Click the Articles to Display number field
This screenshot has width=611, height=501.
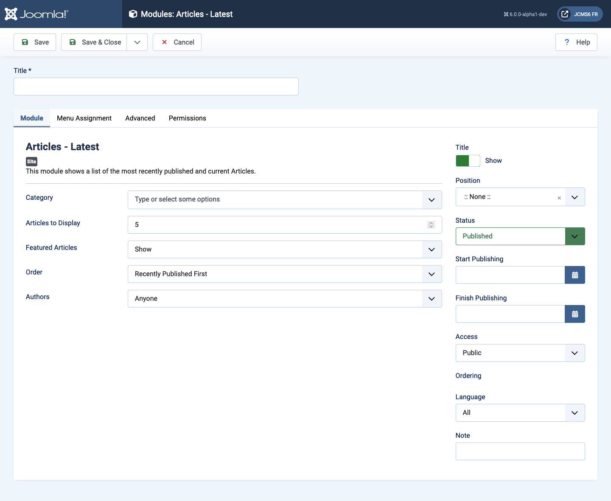[285, 225]
